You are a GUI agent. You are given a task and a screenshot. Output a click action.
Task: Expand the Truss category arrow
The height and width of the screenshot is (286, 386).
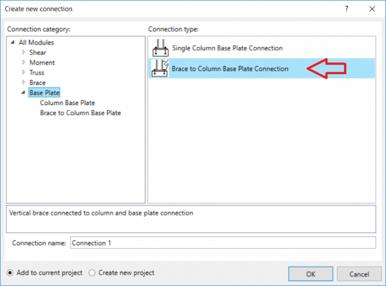point(24,73)
